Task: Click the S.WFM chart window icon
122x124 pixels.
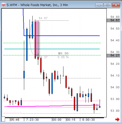Action: pyautogui.click(x=4, y=5)
